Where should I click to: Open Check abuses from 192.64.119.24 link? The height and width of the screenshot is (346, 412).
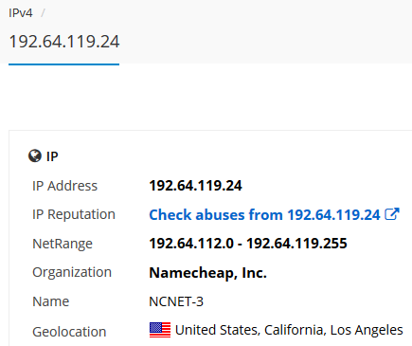pos(264,215)
